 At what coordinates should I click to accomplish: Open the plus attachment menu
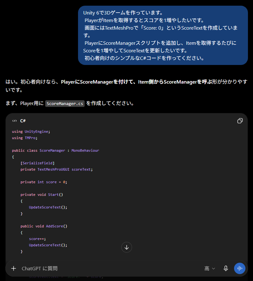14,268
